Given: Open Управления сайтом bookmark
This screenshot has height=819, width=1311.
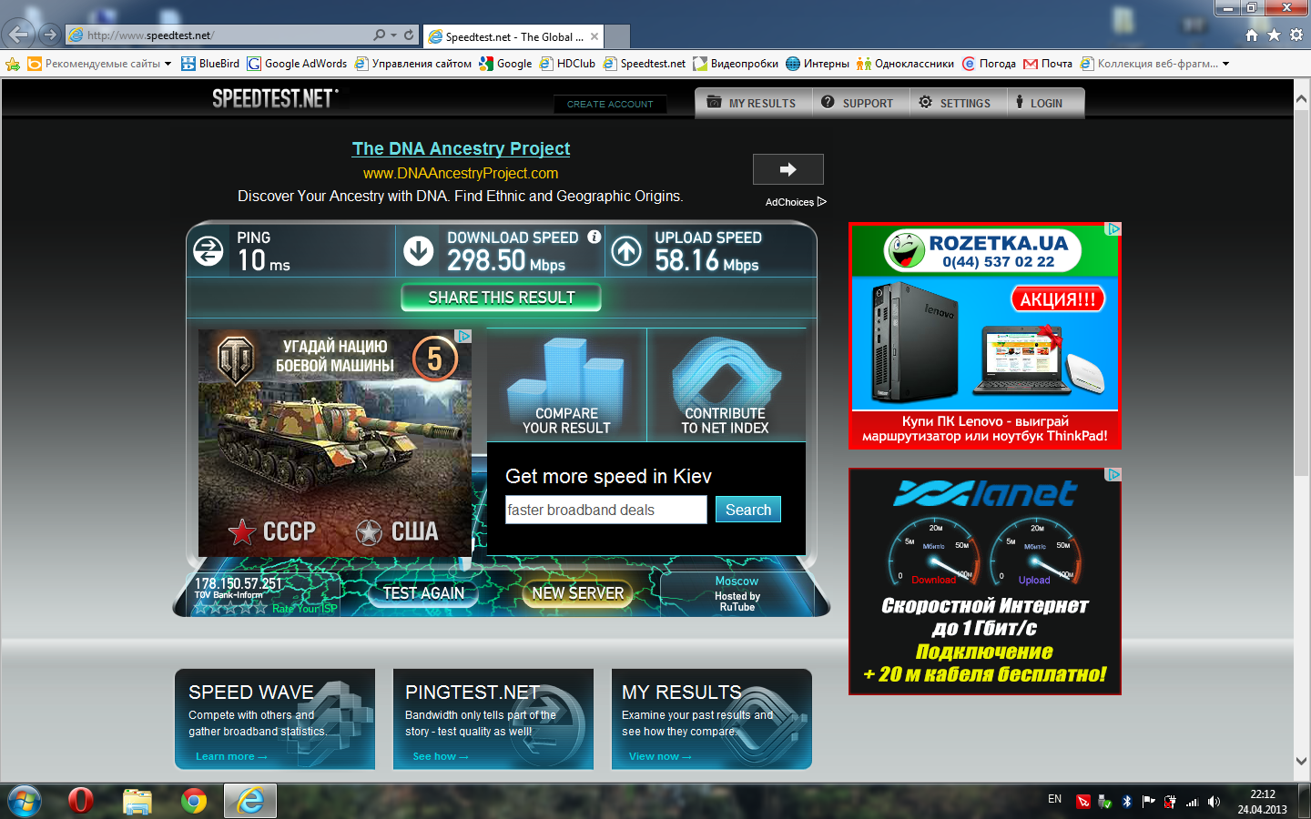Looking at the screenshot, I should pyautogui.click(x=413, y=64).
